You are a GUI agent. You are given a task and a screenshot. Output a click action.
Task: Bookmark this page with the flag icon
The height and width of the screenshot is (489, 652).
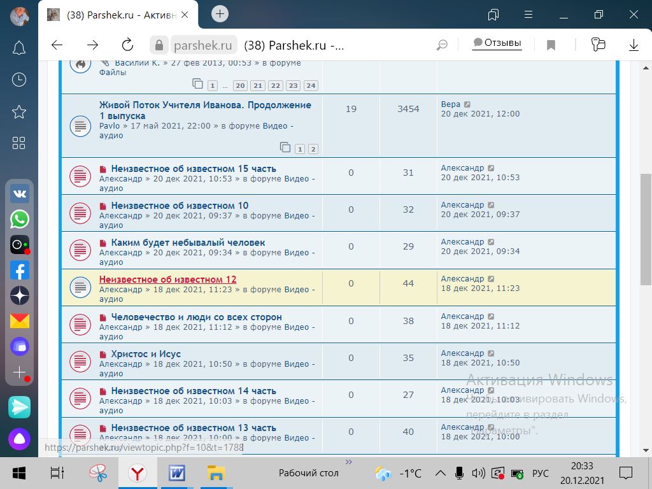click(x=551, y=45)
